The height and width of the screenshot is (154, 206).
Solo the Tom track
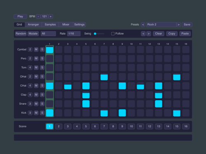tap(42, 67)
